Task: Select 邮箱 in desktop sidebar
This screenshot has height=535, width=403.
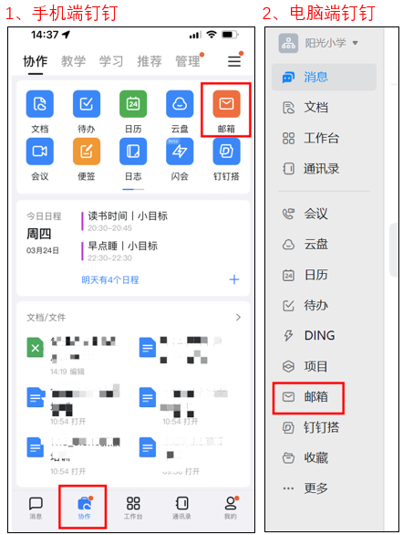Action: (x=308, y=397)
